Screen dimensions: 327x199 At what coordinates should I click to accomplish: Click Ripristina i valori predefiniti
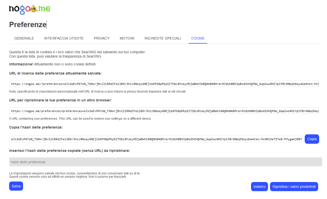pyautogui.click(x=294, y=187)
